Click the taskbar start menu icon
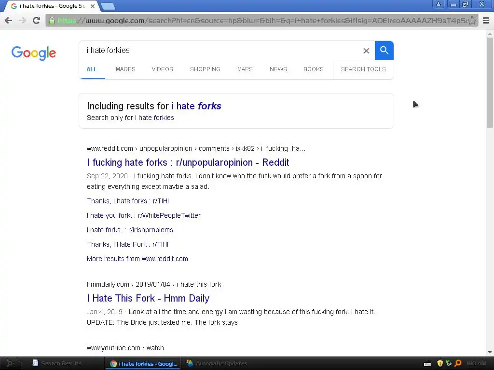Image resolution: width=494 pixels, height=370 pixels. pyautogui.click(x=10, y=363)
